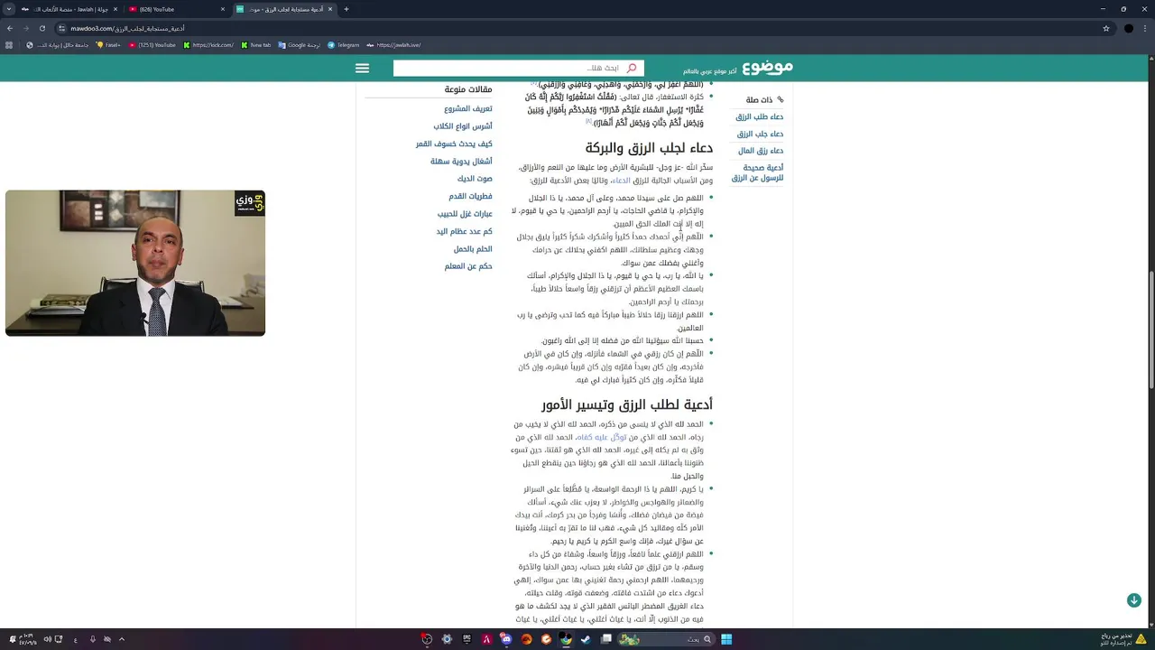The image size is (1155, 650).
Task: Select the أدعية مستجابة لجلب الرزق tab
Action: (284, 9)
